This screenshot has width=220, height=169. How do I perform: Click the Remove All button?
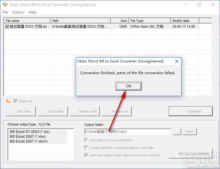pyautogui.click(x=117, y=111)
